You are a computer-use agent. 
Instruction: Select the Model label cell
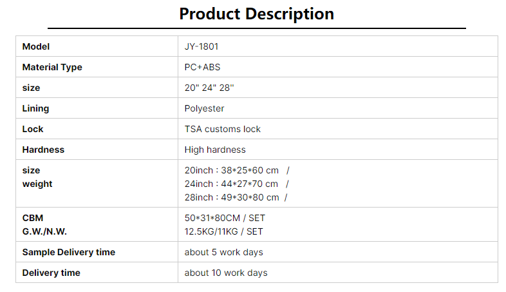(x=97, y=46)
